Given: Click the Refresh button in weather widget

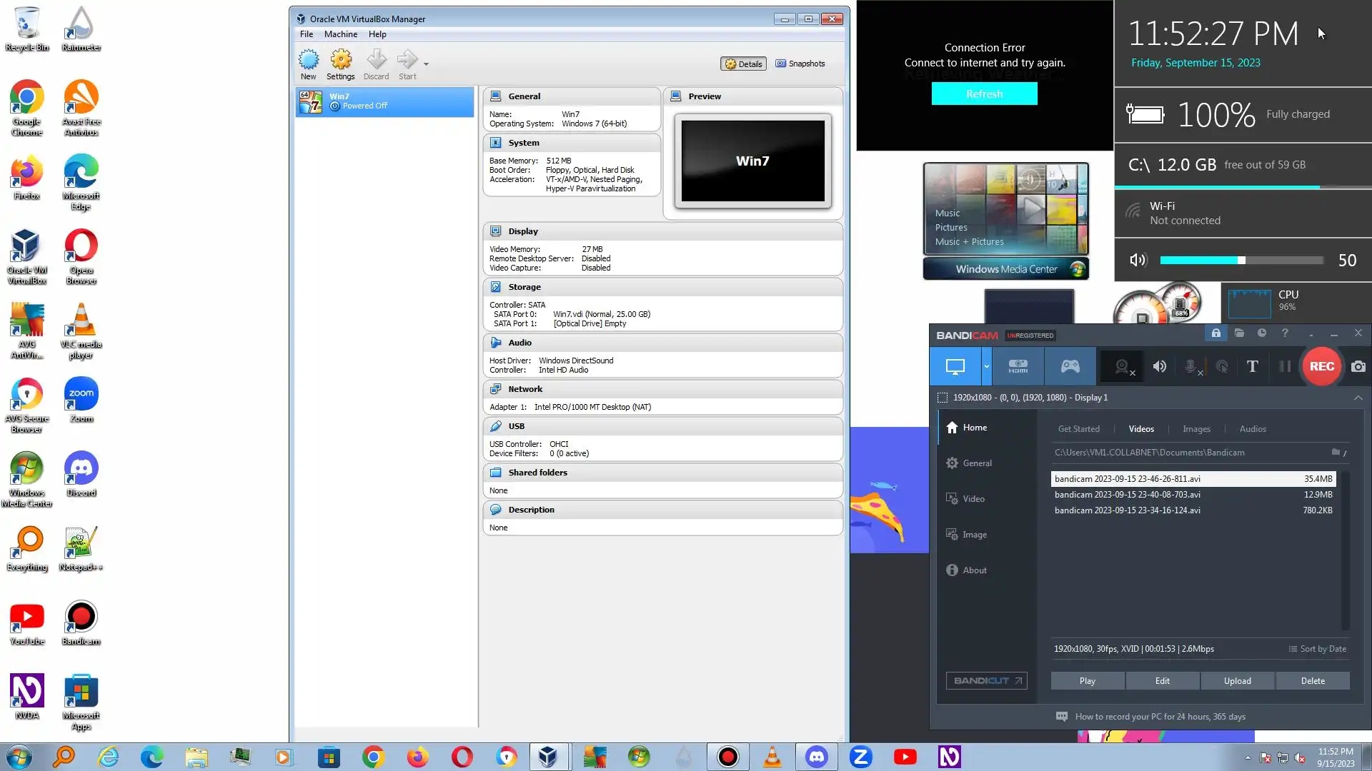Looking at the screenshot, I should [x=984, y=94].
